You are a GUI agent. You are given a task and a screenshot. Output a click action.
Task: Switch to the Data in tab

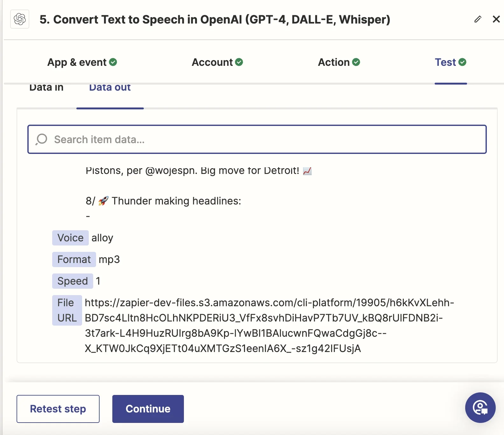46,87
